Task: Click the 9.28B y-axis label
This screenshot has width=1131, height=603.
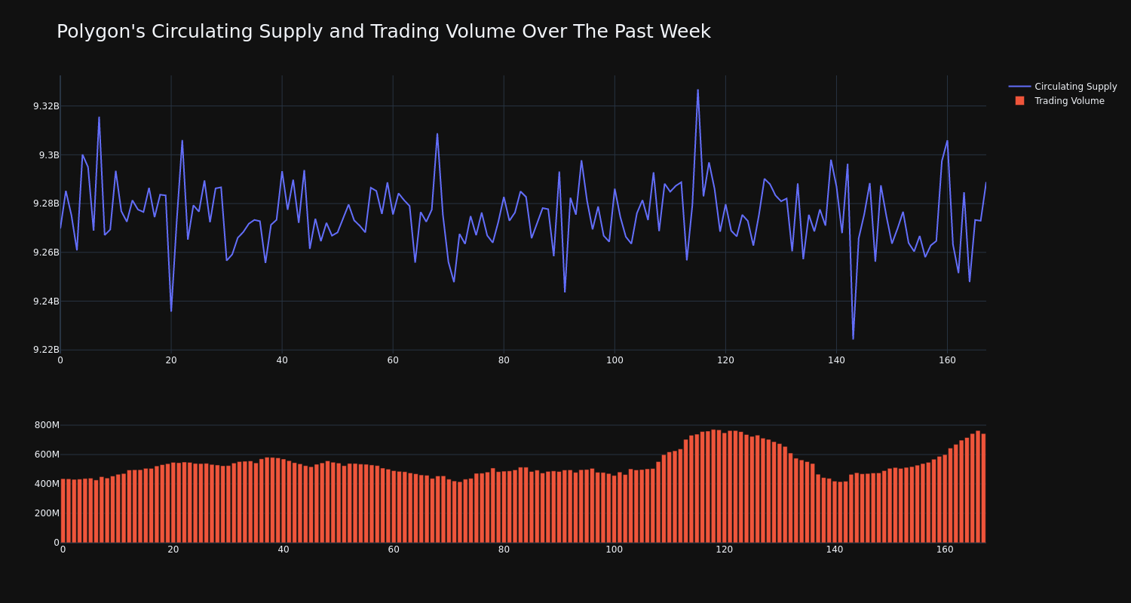Action: pyautogui.click(x=46, y=204)
